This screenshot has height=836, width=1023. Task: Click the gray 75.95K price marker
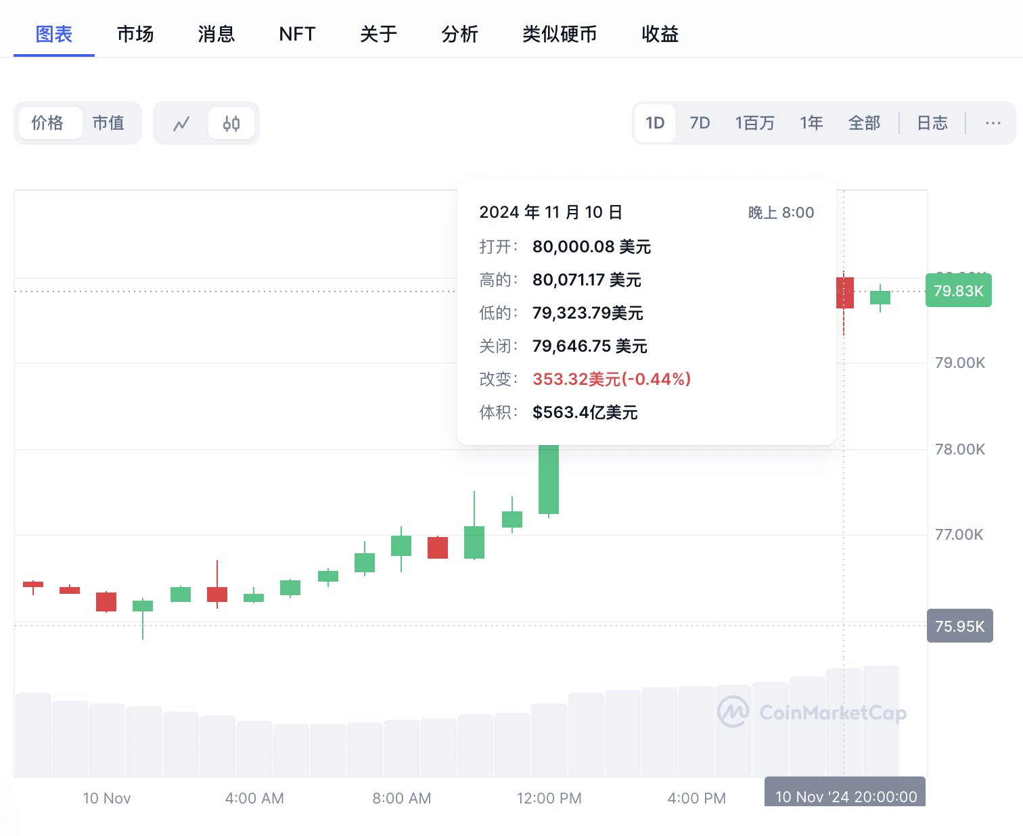pos(959,626)
